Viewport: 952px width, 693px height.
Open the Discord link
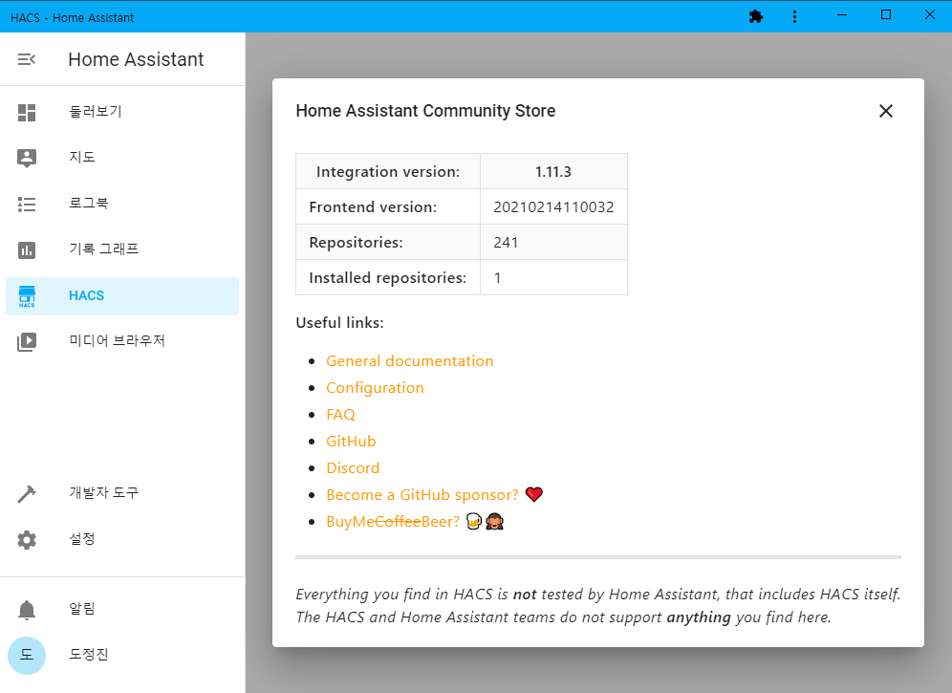(353, 468)
